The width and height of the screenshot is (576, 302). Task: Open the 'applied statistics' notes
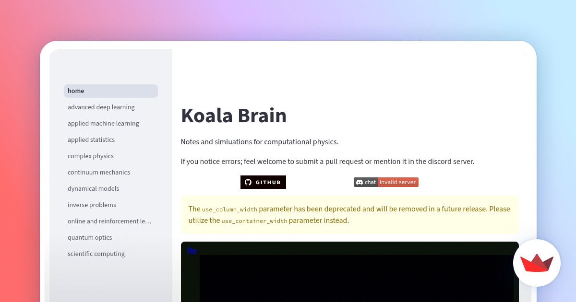[x=91, y=139]
